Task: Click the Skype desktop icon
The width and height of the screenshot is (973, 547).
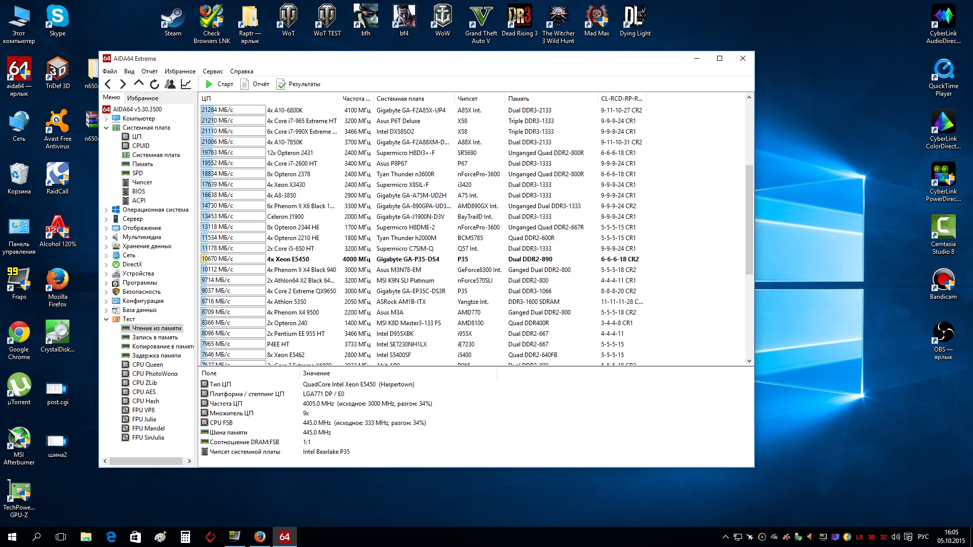Action: tap(57, 21)
